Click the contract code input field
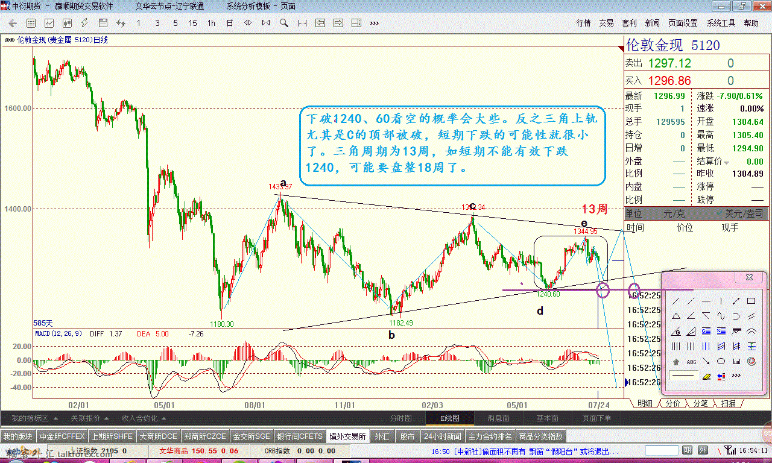The image size is (772, 463). (661, 450)
